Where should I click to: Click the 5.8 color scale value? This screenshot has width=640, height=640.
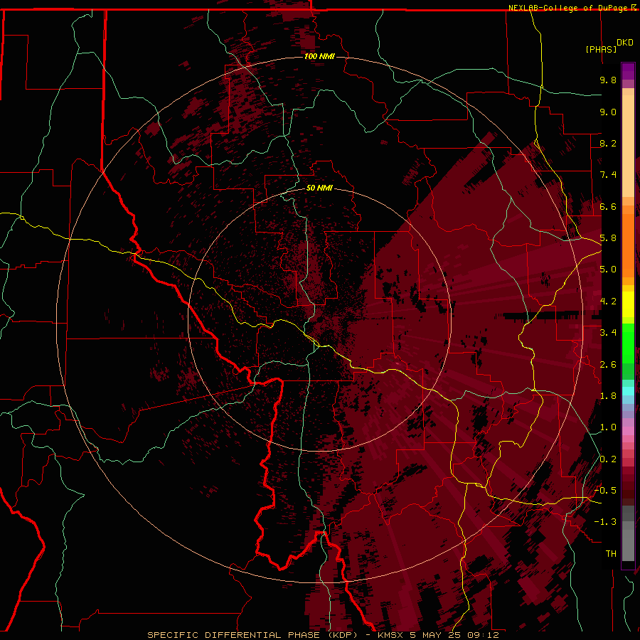[608, 238]
